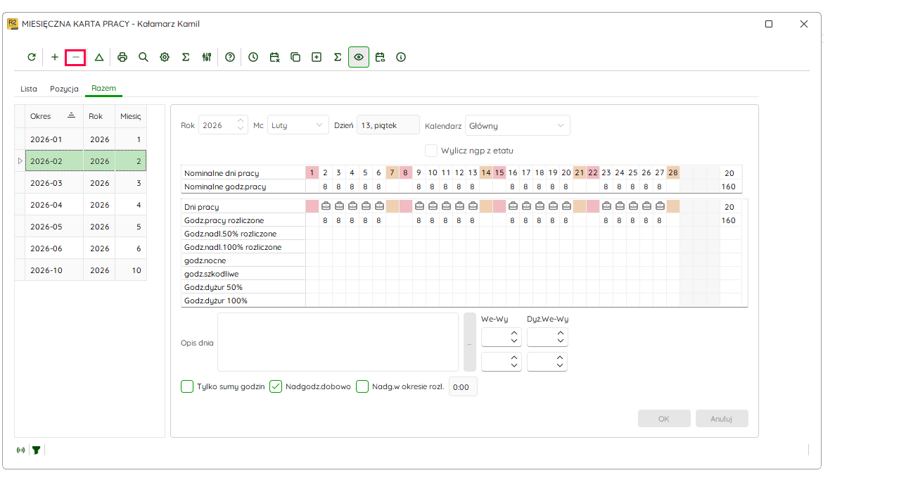This screenshot has height=480, width=906.
Task: Click the calendar icon with an x mark
Action: (x=274, y=57)
